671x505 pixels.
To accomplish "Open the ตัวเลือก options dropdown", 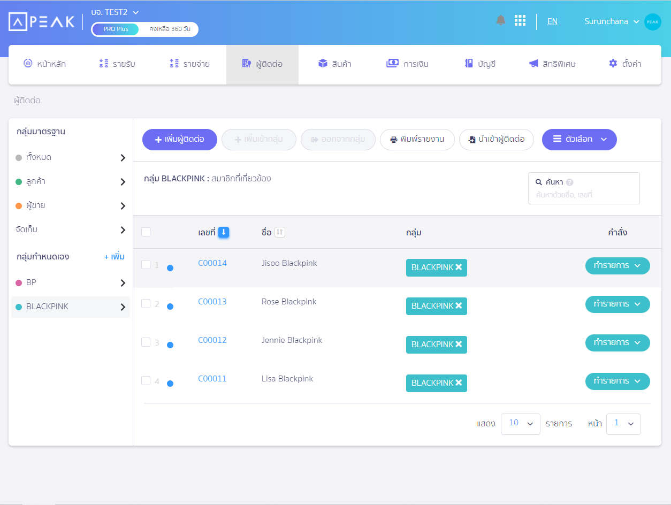I will coord(579,139).
